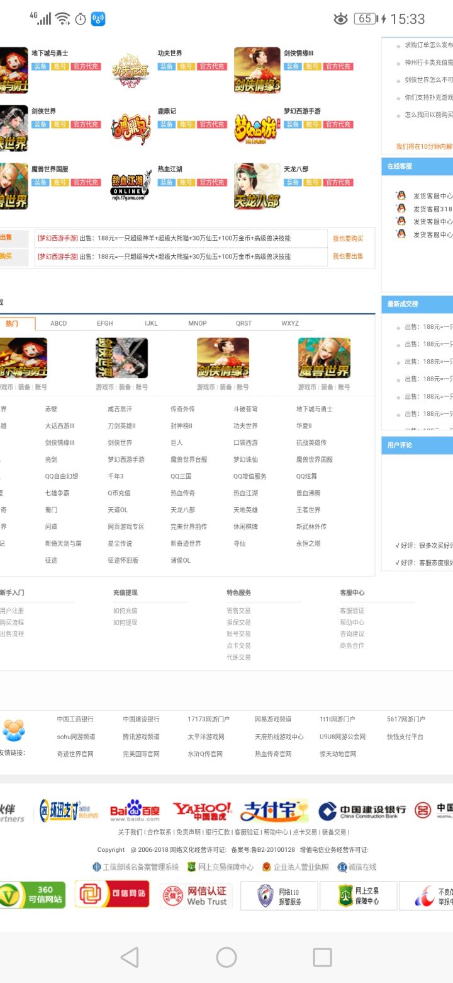Open 商务合作 link

click(352, 646)
